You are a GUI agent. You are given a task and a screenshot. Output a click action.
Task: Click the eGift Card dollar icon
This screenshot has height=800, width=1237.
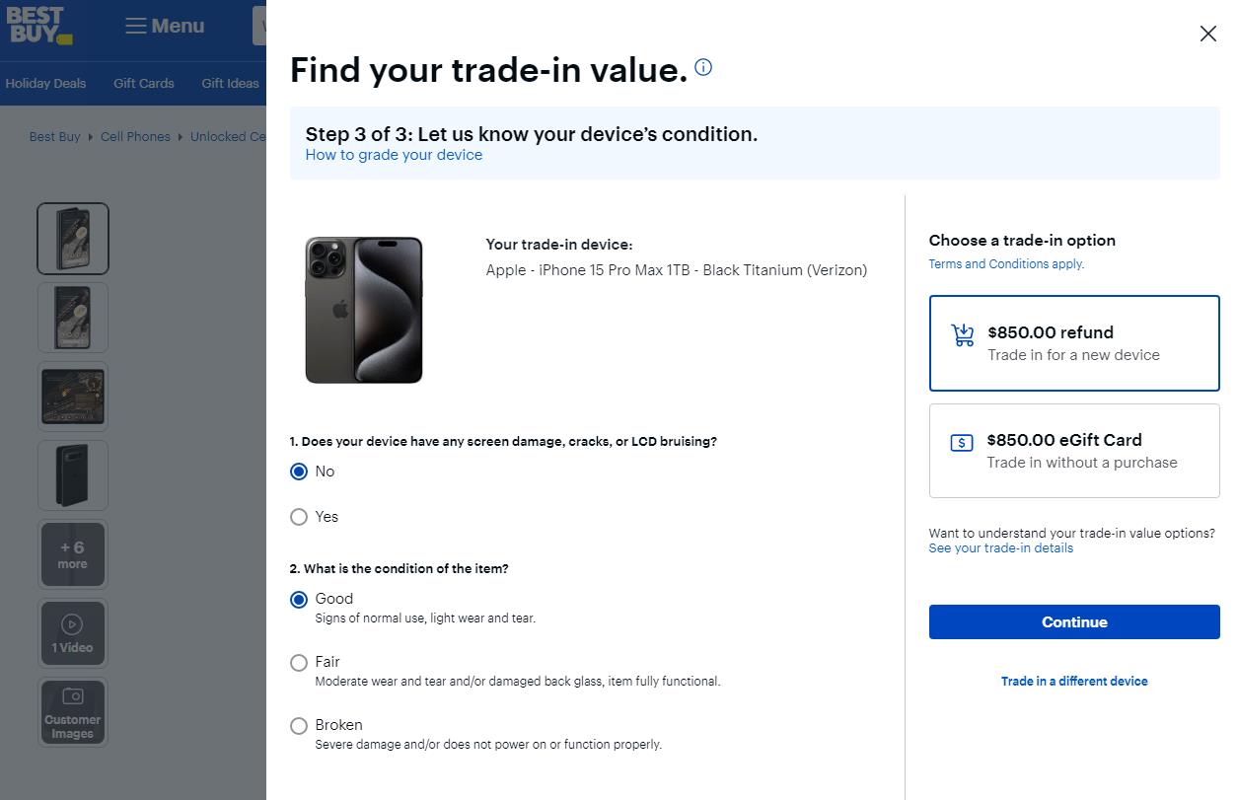pos(961,443)
